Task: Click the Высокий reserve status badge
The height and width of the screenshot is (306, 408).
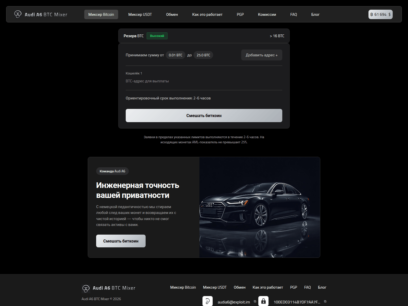Action: tap(157, 36)
